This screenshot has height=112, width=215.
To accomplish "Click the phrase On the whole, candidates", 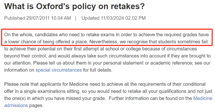I will click(x=31, y=35).
